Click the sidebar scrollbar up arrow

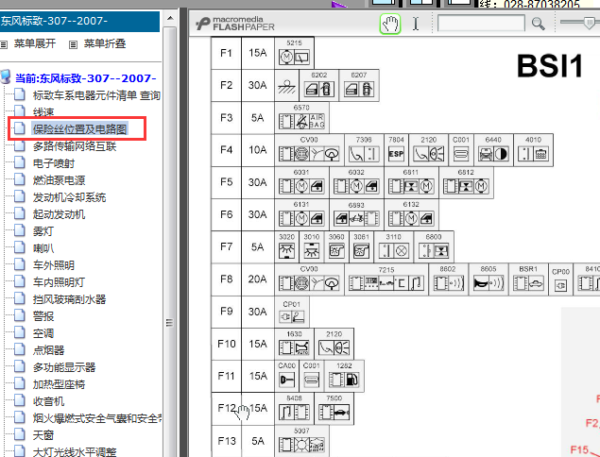click(x=170, y=18)
